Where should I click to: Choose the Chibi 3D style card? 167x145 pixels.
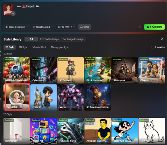pos(44,97)
